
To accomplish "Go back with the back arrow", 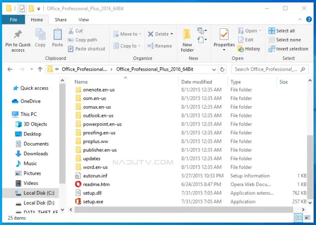I will 10,69.
